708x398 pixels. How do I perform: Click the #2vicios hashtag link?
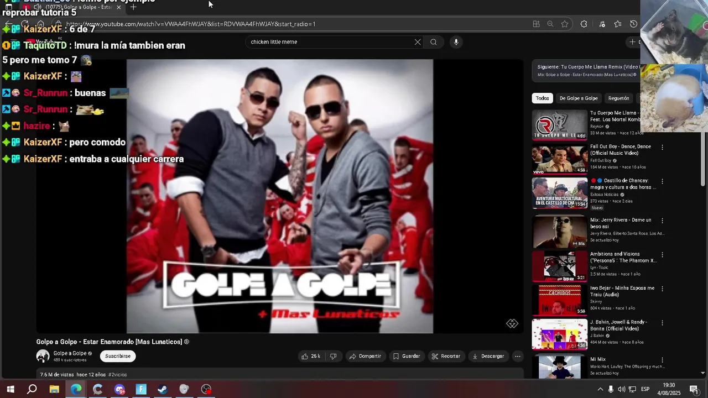click(x=117, y=375)
